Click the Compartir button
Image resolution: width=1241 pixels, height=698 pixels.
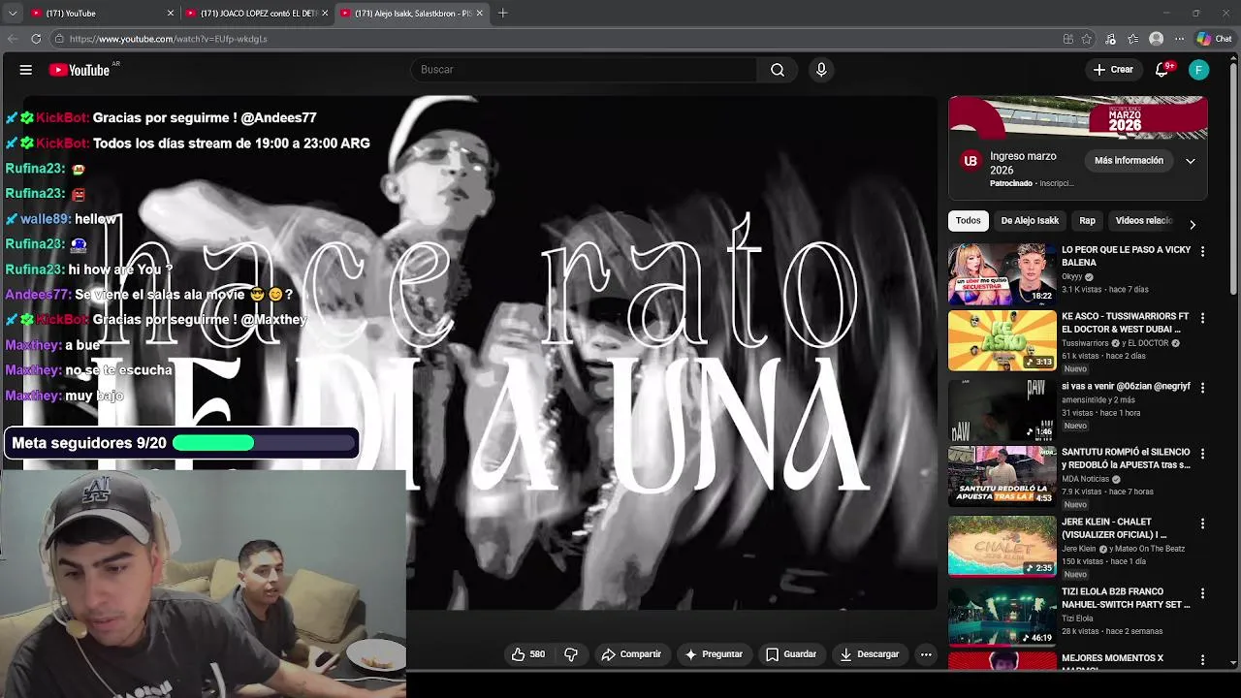click(631, 654)
